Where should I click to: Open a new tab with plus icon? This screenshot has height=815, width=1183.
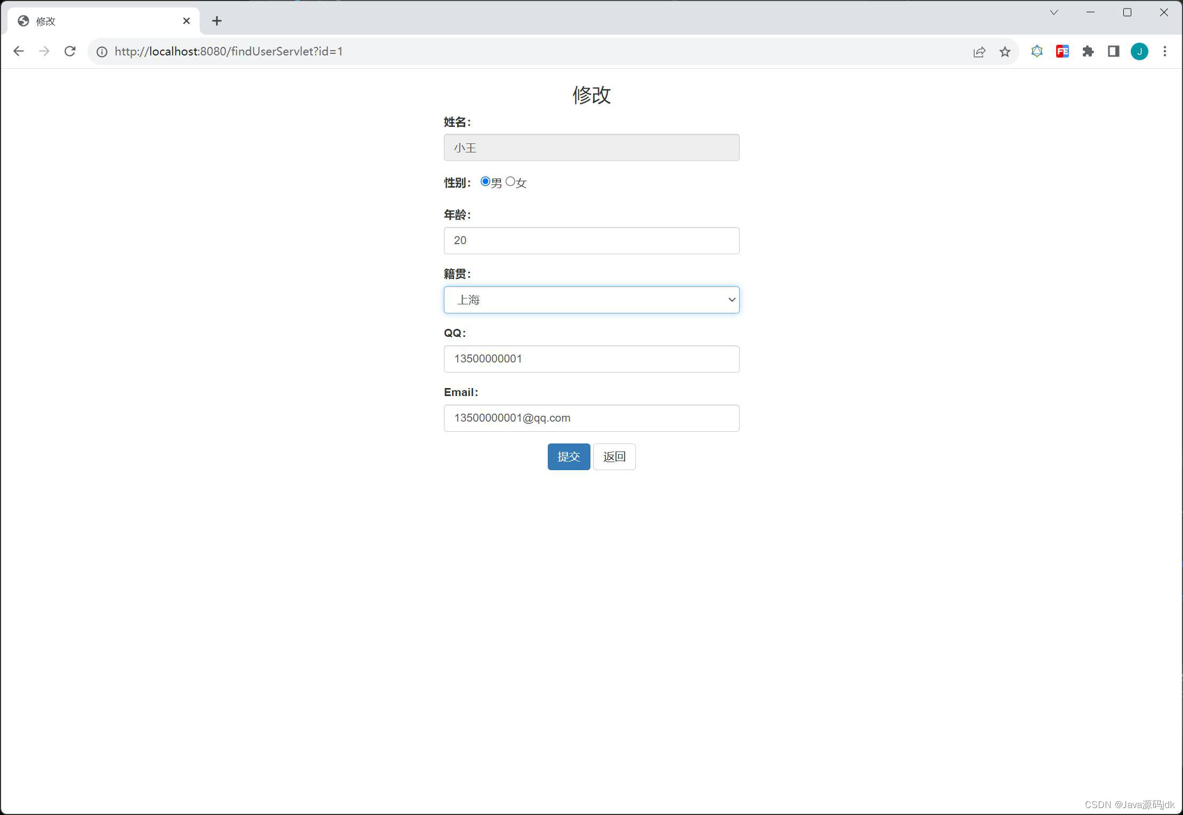pyautogui.click(x=216, y=21)
